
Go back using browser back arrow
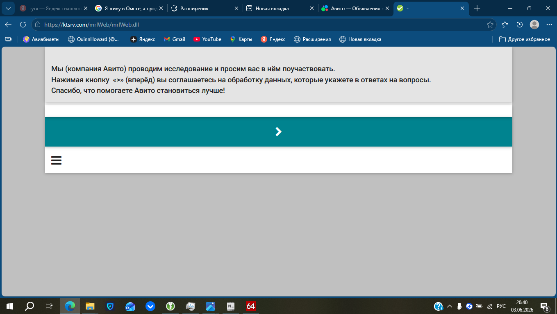8,25
